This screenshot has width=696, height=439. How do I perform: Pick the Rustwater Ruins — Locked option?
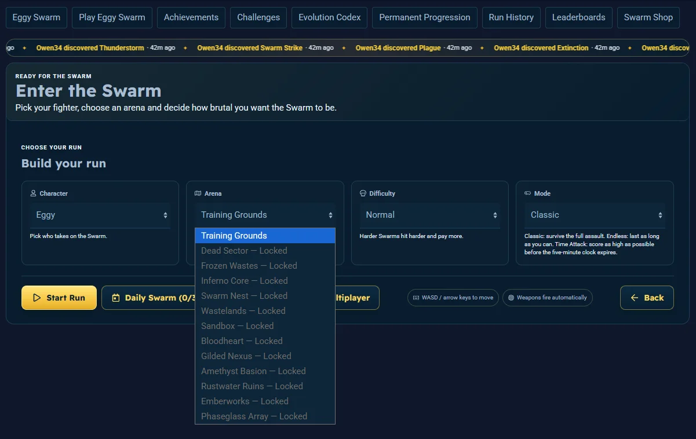click(x=265, y=386)
